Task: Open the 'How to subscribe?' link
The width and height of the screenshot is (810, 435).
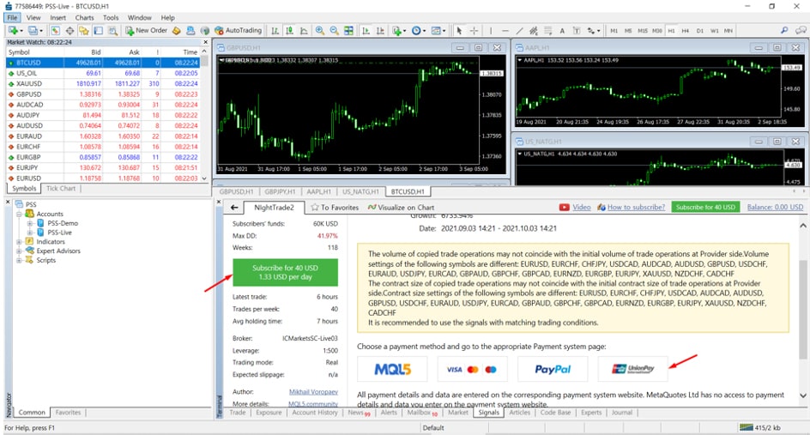Action: 636,207
